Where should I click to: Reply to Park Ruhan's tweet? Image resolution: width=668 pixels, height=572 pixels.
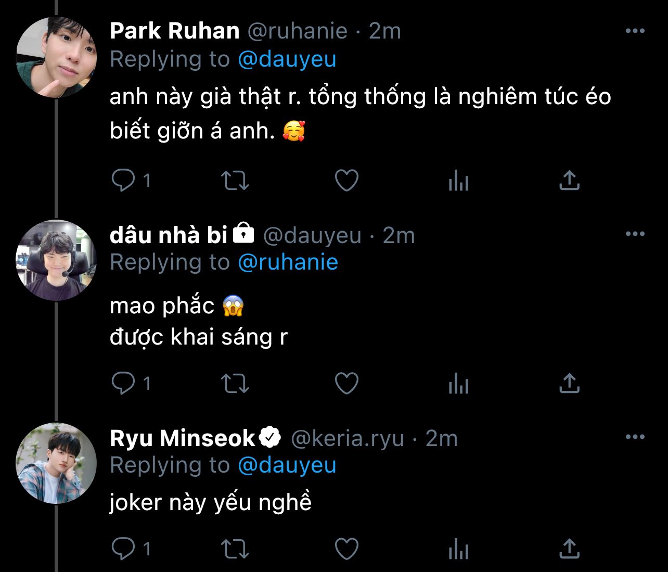click(x=123, y=181)
